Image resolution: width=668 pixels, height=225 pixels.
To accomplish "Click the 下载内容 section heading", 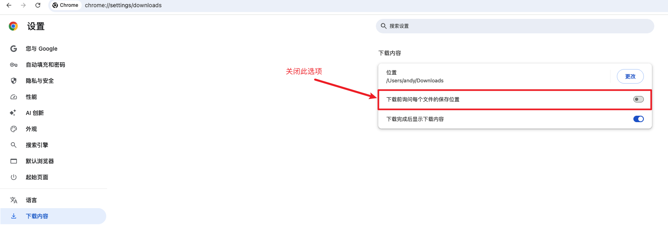I will click(390, 53).
